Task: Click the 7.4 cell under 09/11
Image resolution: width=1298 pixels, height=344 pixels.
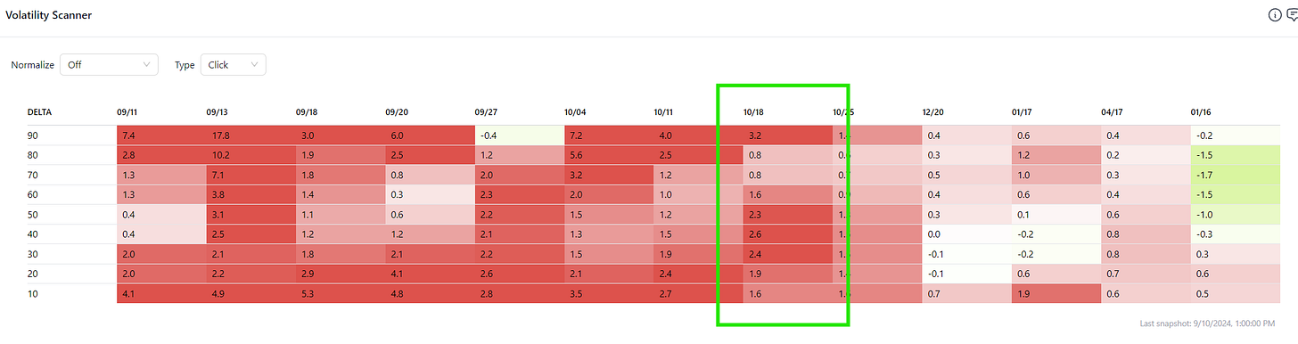Action: click(161, 135)
